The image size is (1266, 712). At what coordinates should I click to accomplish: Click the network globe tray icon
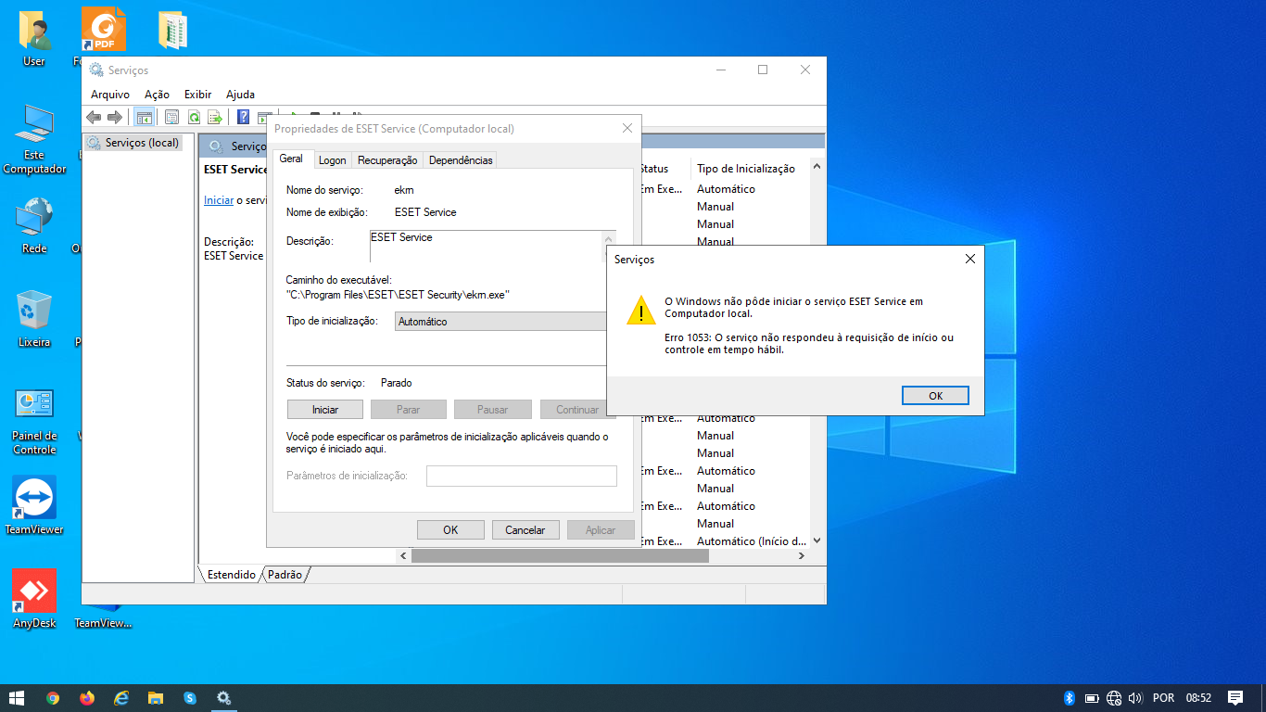tap(1114, 698)
